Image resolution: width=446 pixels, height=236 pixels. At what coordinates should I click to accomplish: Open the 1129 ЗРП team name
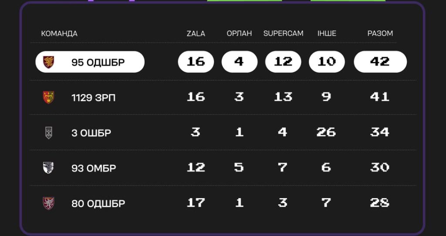pos(94,98)
